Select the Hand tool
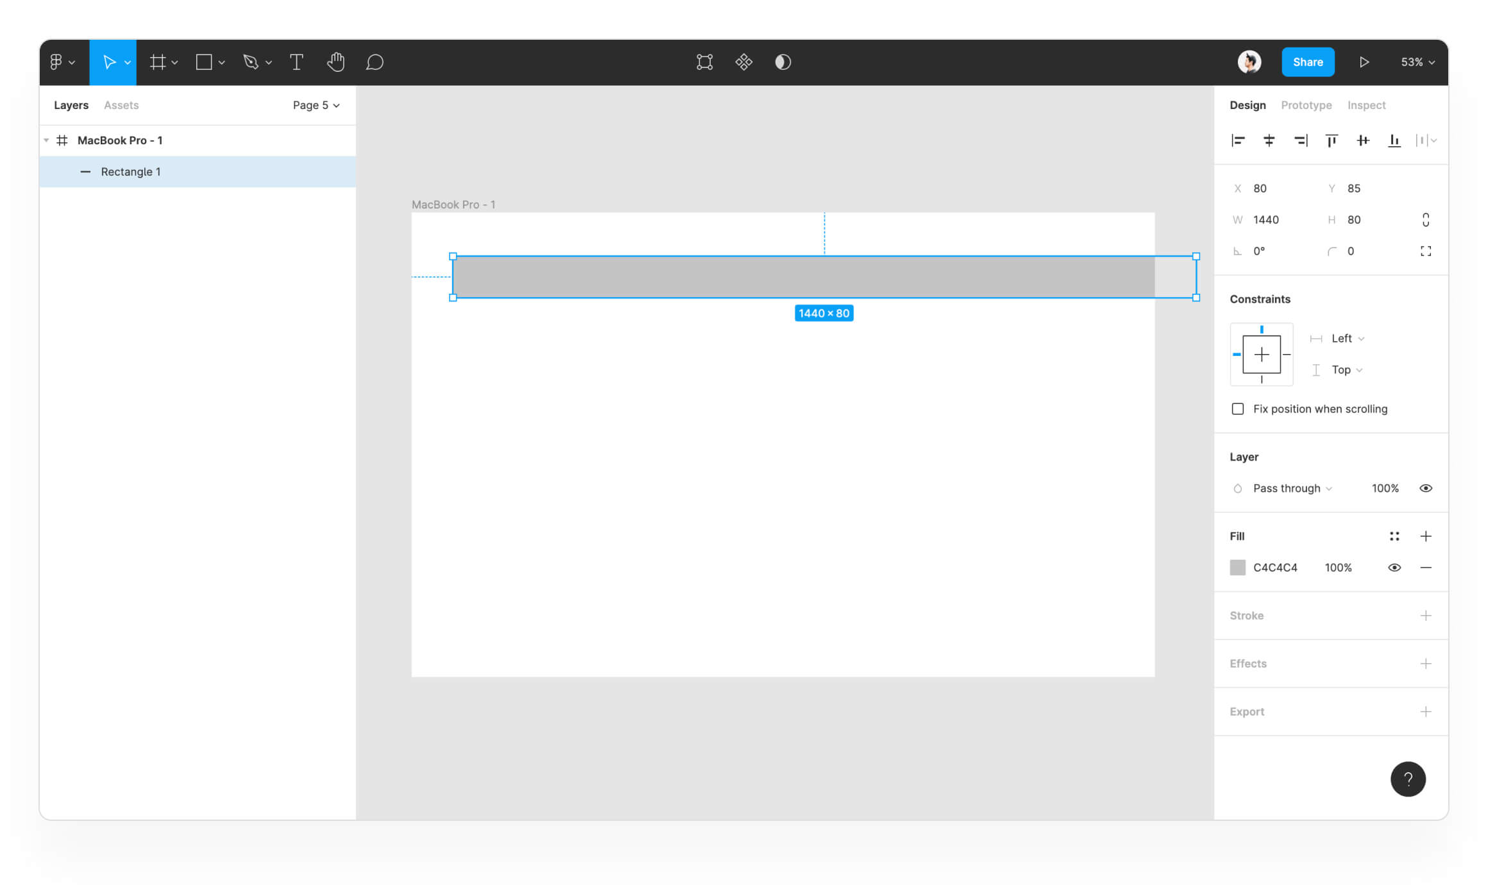 tap(335, 62)
